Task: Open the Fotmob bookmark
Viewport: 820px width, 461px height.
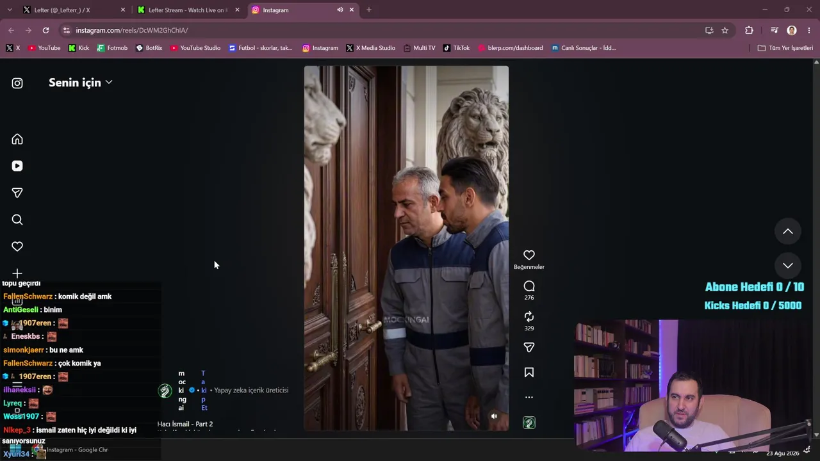Action: [x=112, y=48]
